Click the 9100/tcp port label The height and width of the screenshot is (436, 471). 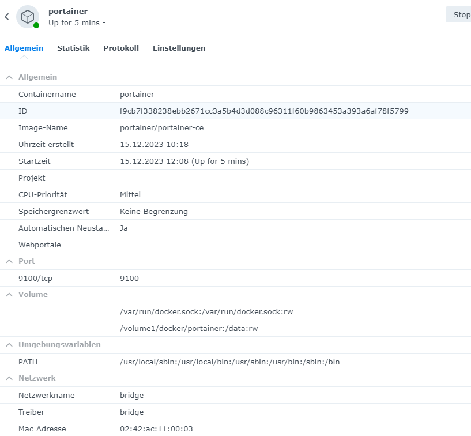(35, 278)
